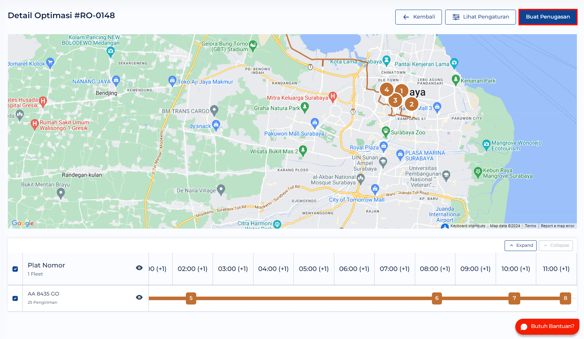The height and width of the screenshot is (339, 584).
Task: Select stop 5 on the timeline
Action: (x=191, y=298)
